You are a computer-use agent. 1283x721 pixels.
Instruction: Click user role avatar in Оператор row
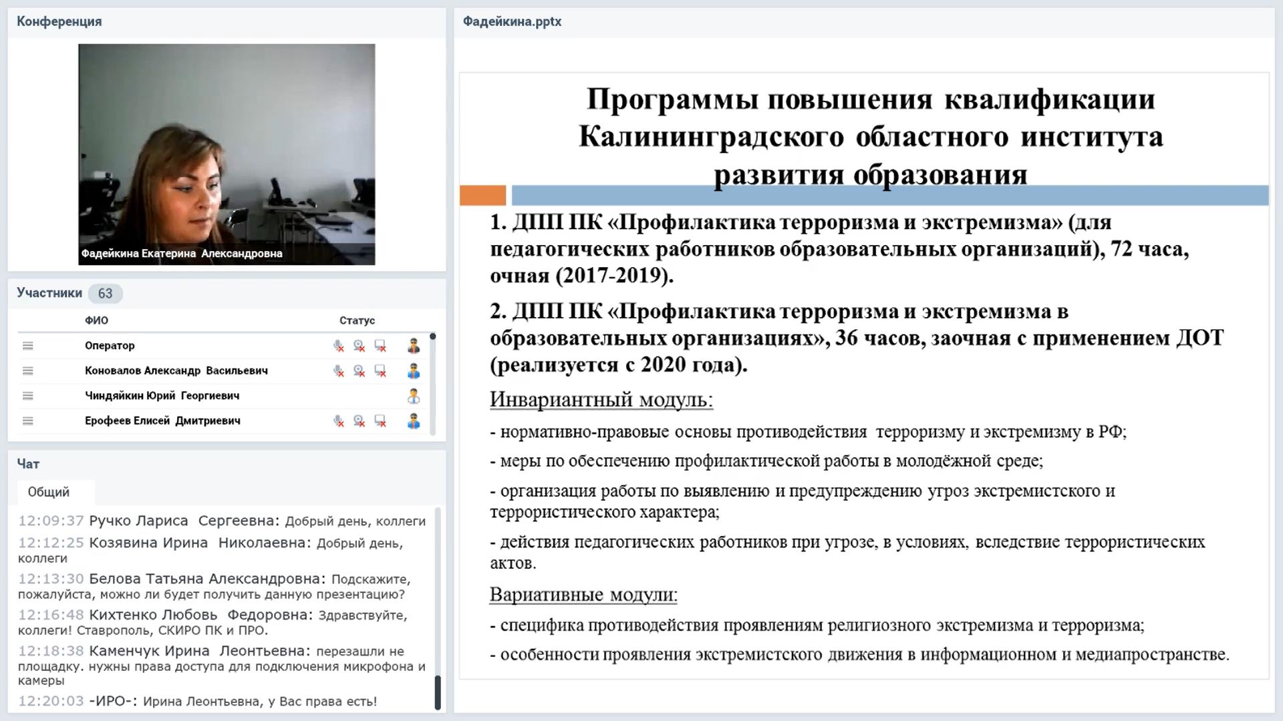[414, 346]
